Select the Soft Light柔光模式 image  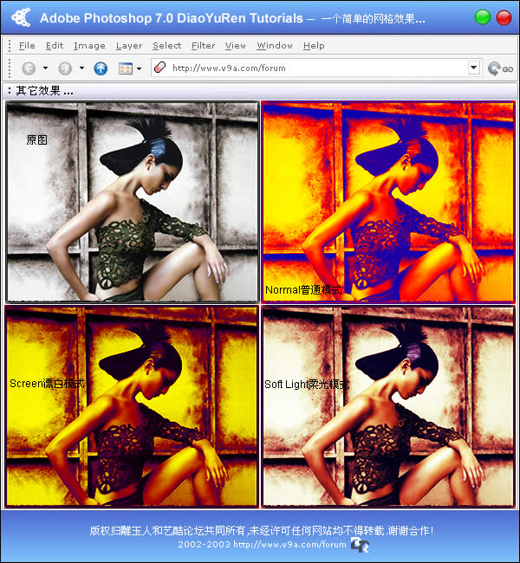388,406
